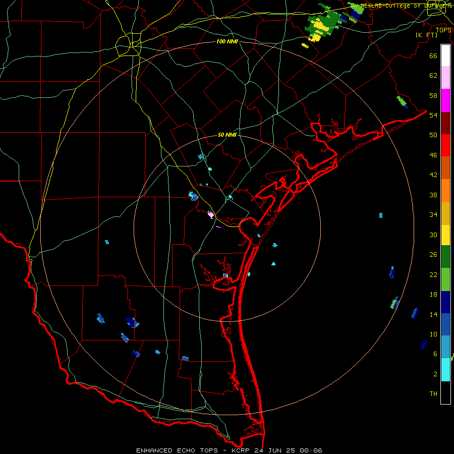The image size is (454, 454).
Task: Click the "14" value on the scale
Action: (x=433, y=314)
